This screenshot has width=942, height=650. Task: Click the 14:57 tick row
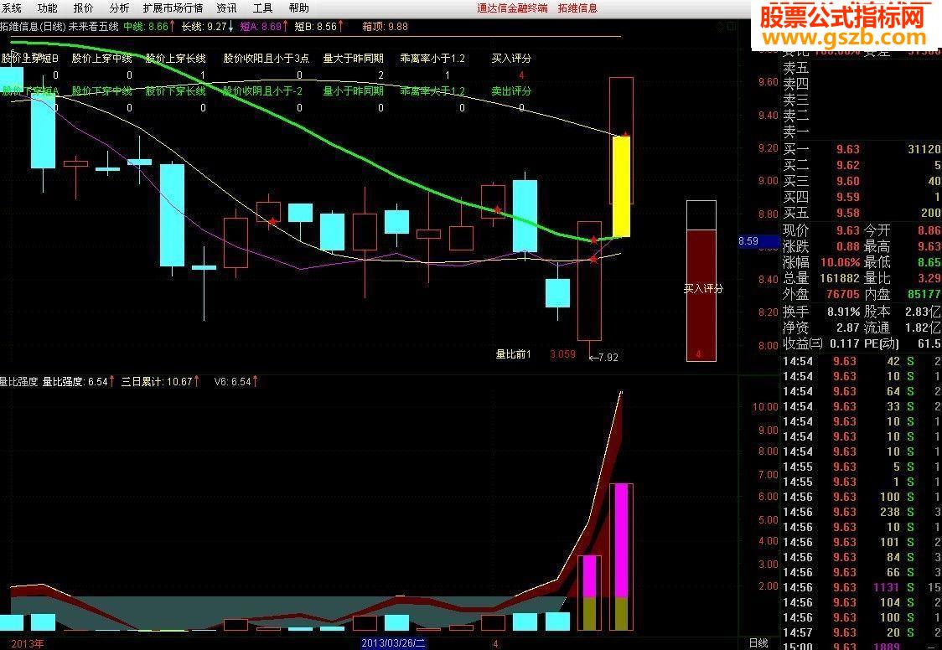click(x=862, y=632)
